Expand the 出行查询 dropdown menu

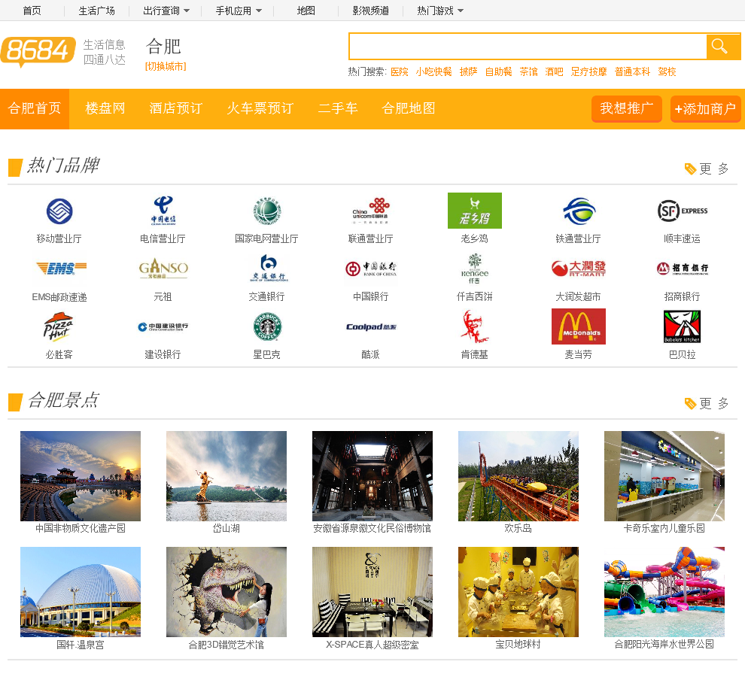(166, 11)
